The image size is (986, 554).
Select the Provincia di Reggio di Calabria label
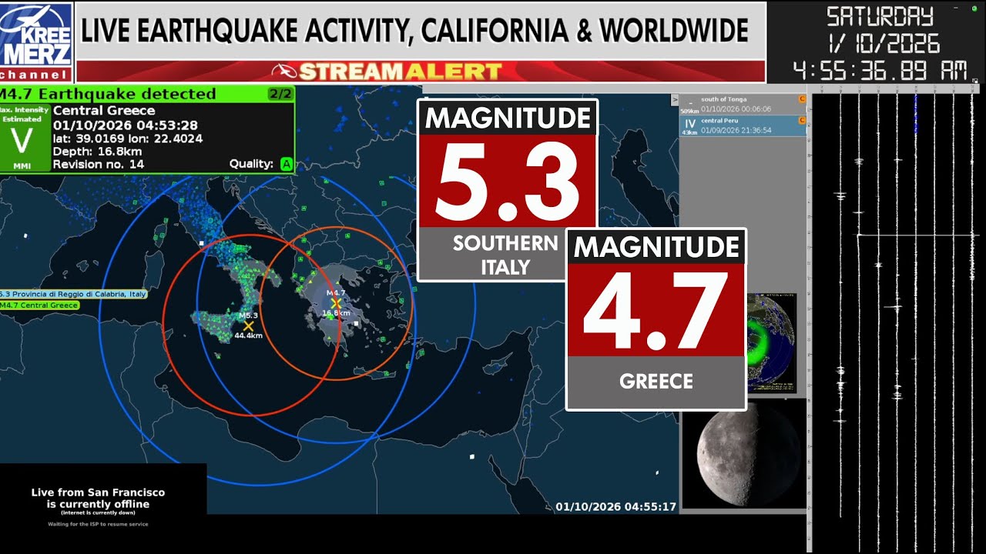tap(73, 294)
